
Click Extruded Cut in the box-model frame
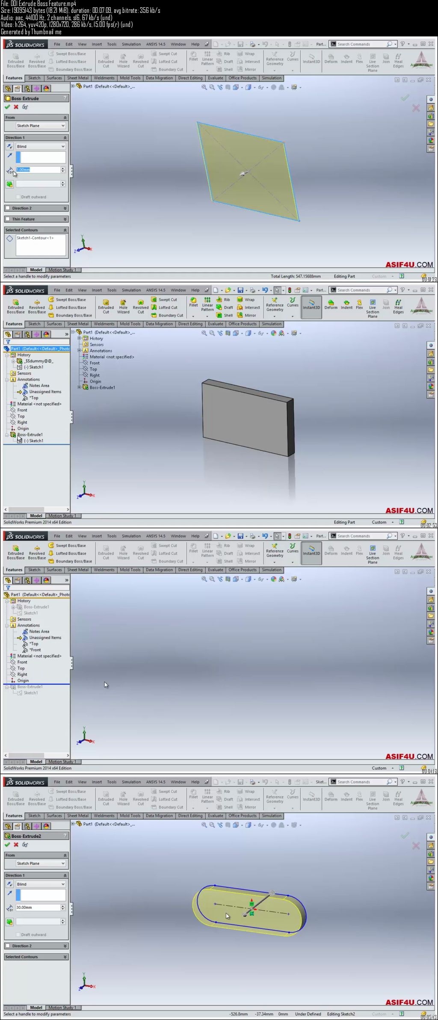point(106,306)
